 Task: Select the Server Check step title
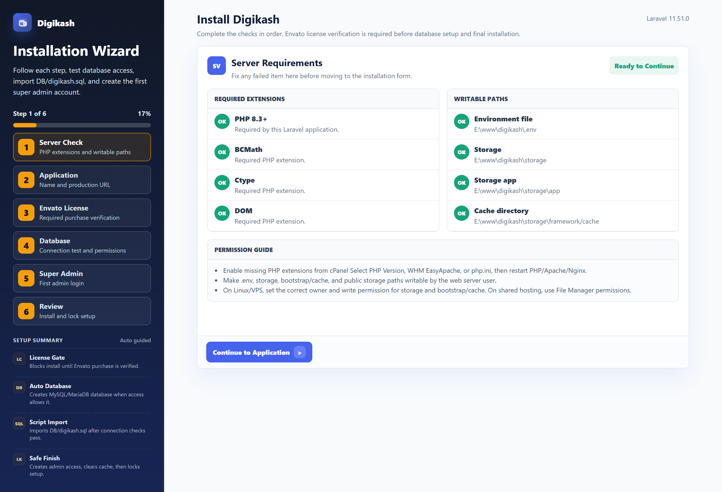coord(61,142)
